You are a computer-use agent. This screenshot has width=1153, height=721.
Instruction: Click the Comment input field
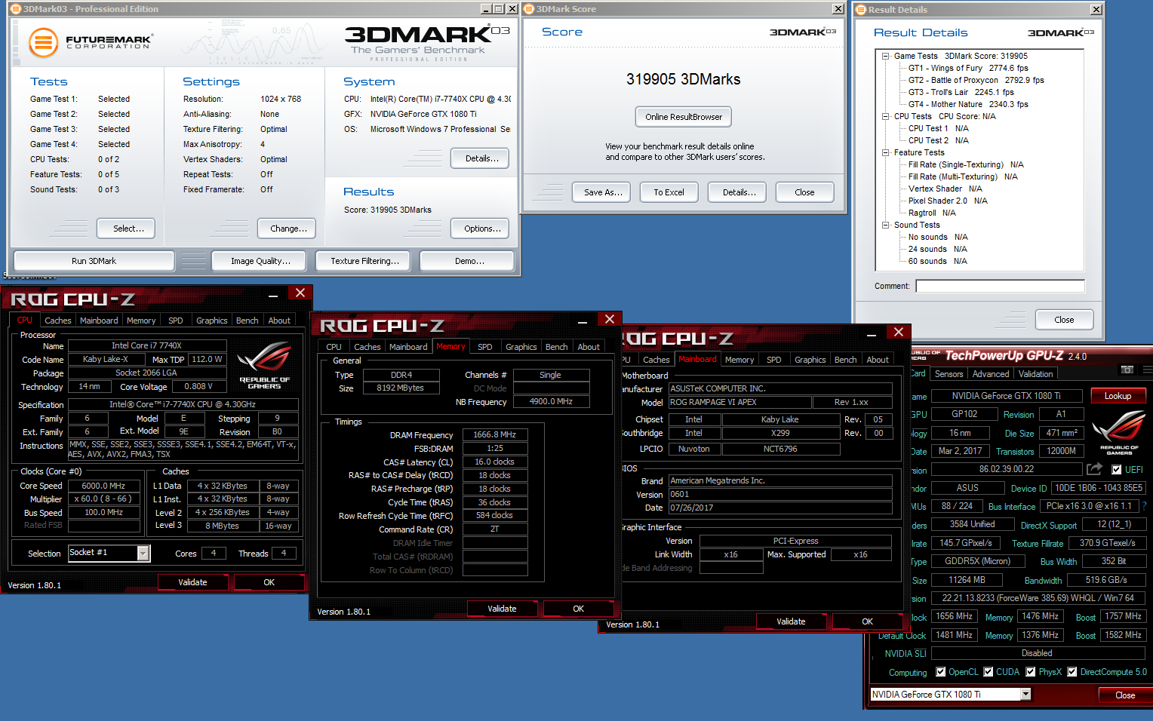1000,286
